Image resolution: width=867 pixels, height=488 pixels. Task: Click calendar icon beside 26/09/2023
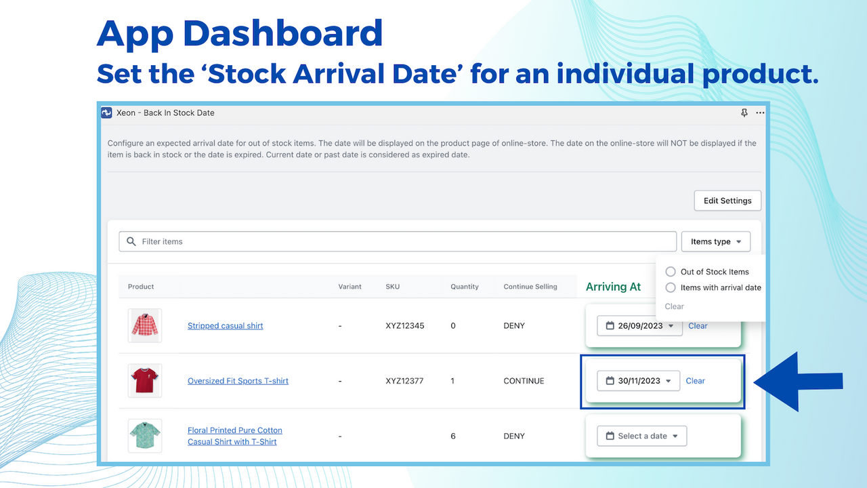(x=610, y=326)
